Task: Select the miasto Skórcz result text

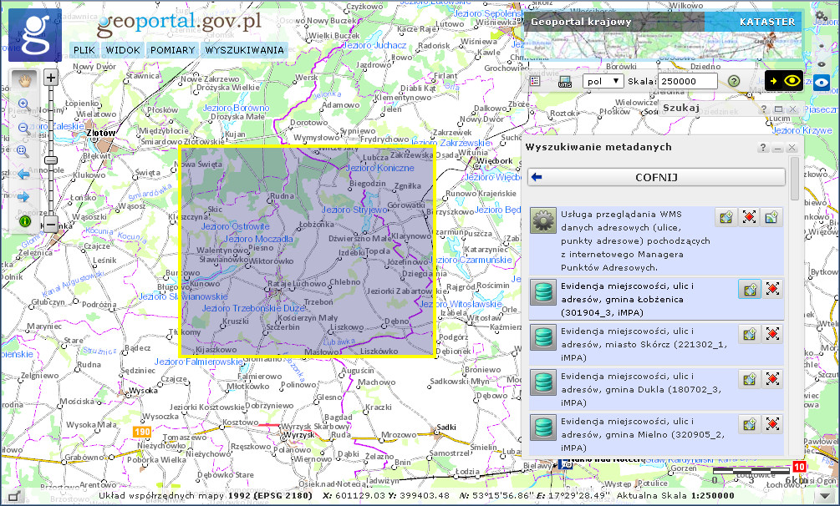Action: tap(644, 344)
